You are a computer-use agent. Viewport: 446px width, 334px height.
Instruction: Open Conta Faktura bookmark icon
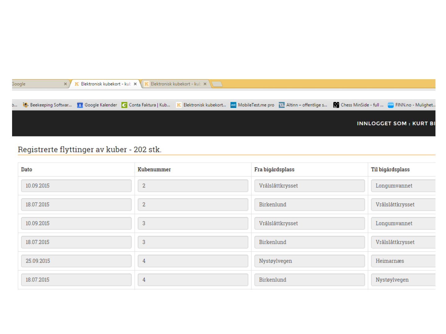tap(124, 105)
